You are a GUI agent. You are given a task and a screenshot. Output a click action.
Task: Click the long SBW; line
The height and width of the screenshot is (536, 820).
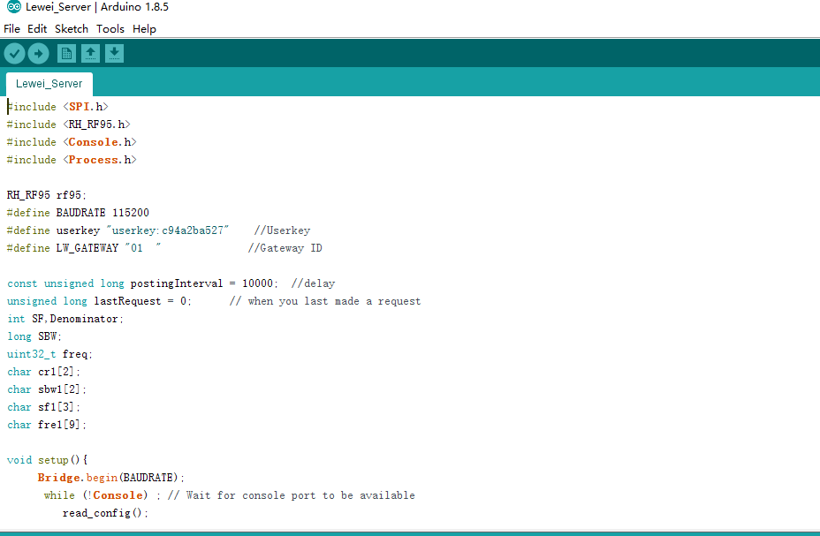[x=34, y=336]
